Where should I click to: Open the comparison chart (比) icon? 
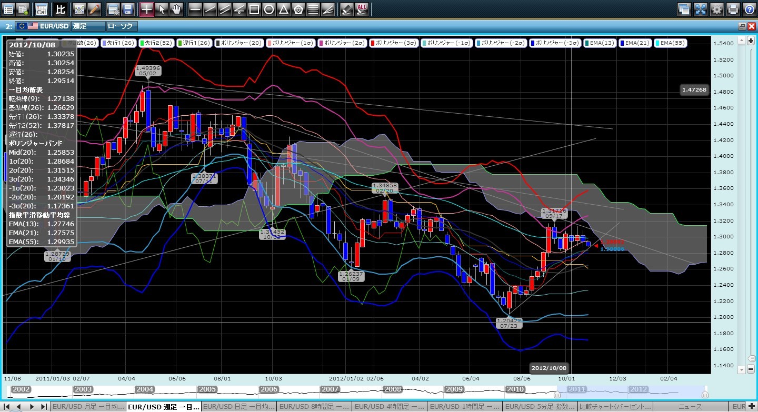tap(61, 9)
